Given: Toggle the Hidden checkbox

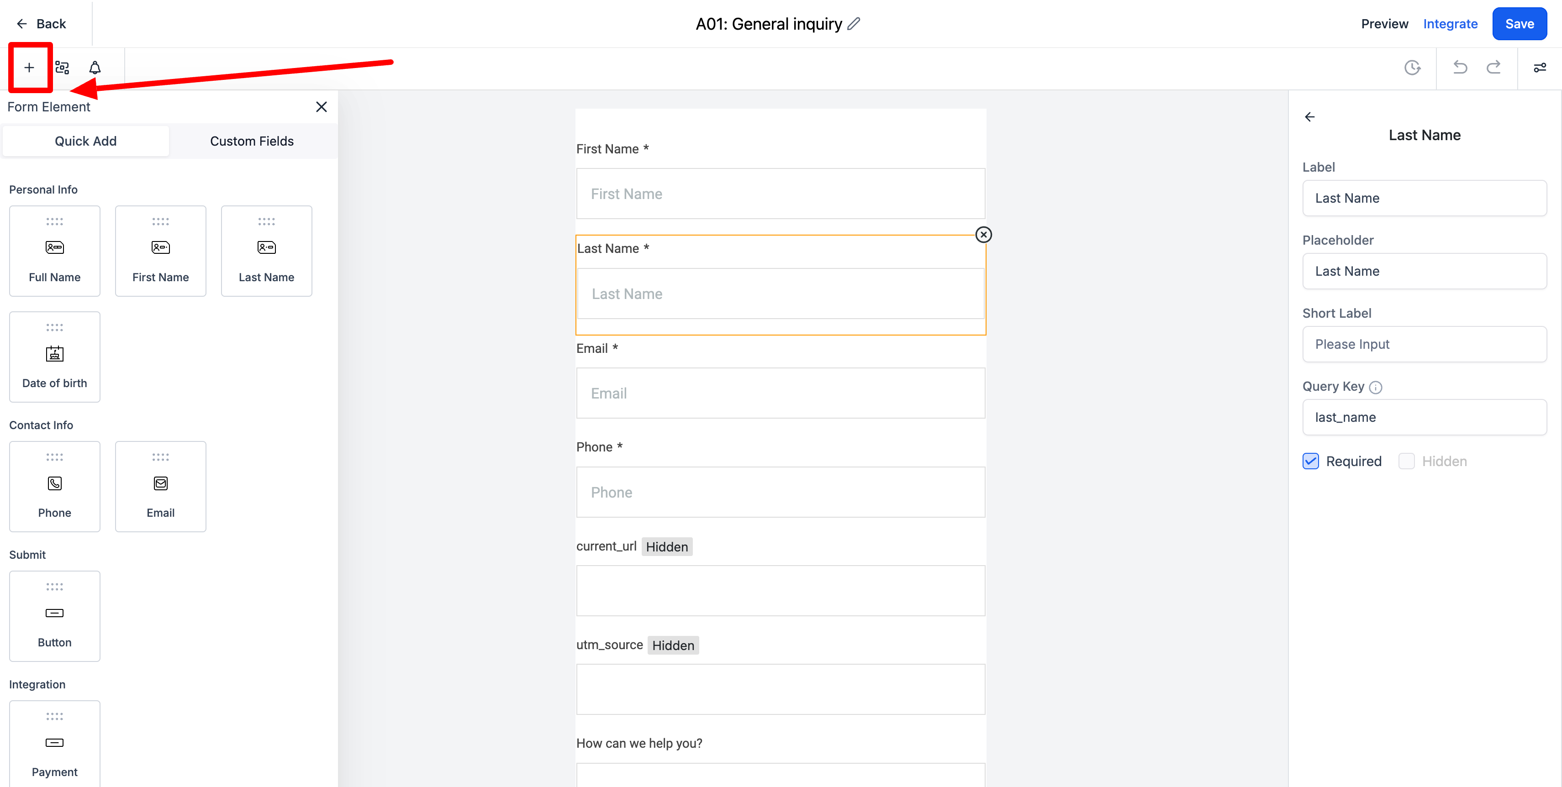Looking at the screenshot, I should point(1406,461).
